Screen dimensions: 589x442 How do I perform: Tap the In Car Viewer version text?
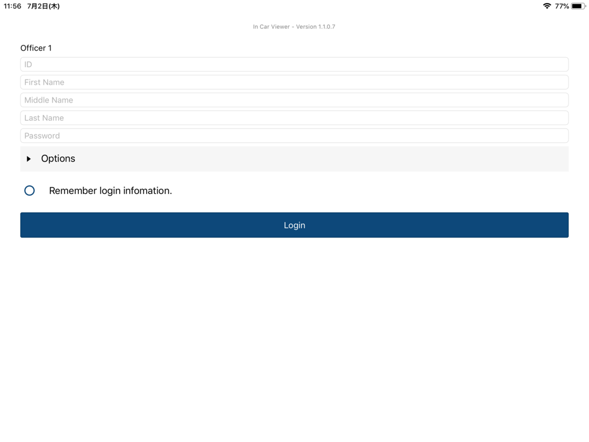[294, 27]
